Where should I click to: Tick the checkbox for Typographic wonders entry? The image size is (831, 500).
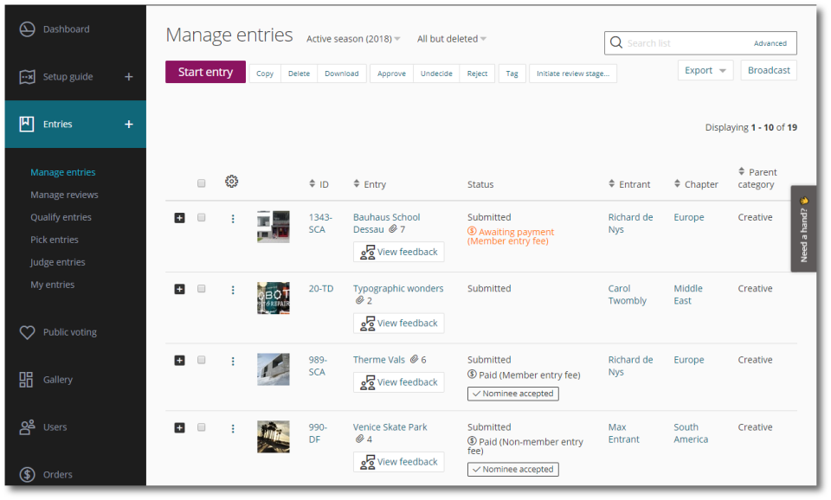coord(202,289)
